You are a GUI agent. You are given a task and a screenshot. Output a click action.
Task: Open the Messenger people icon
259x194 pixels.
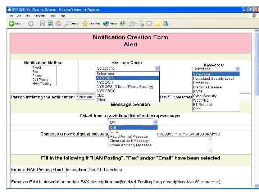pos(165,23)
